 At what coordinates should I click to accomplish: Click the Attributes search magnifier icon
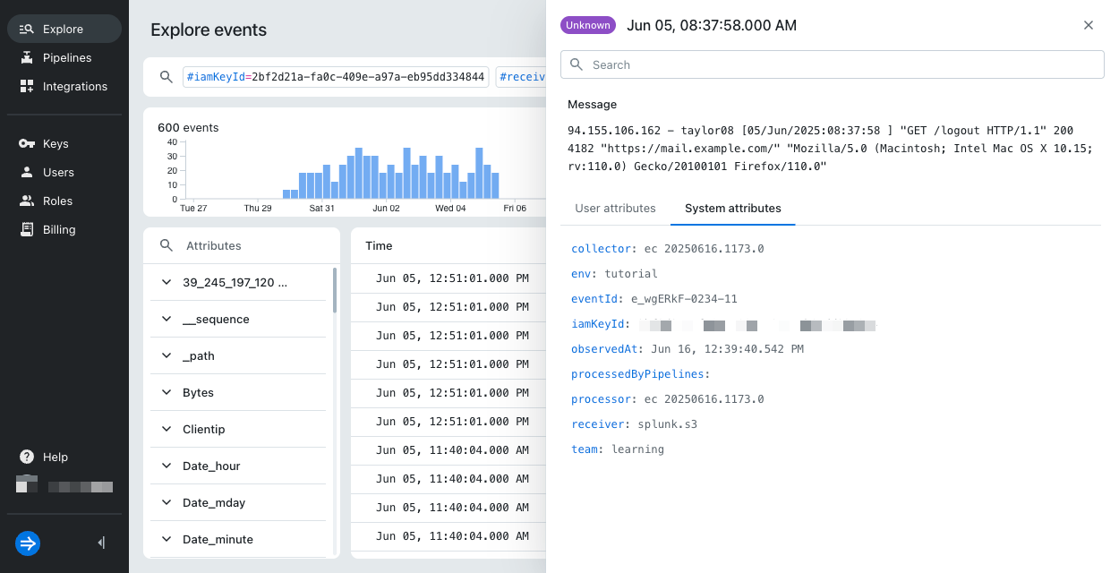tap(166, 245)
